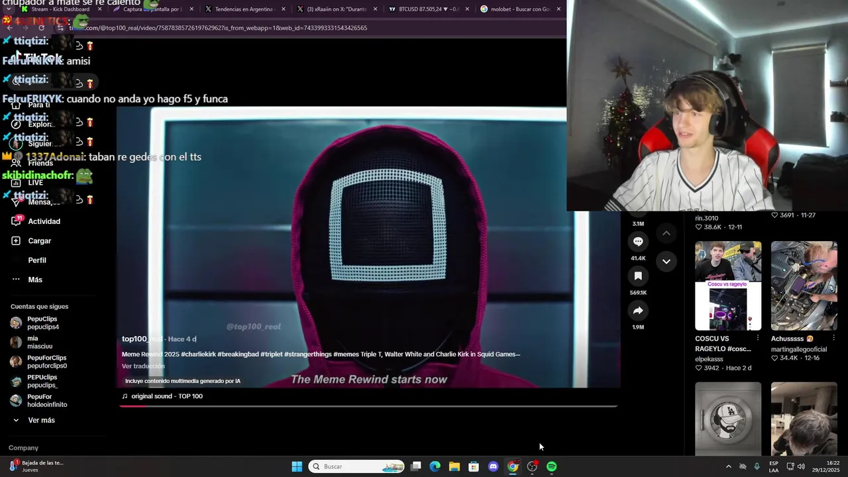The width and height of the screenshot is (848, 477).
Task: Open PepuFor holdeoinfinito account
Action: point(40,400)
